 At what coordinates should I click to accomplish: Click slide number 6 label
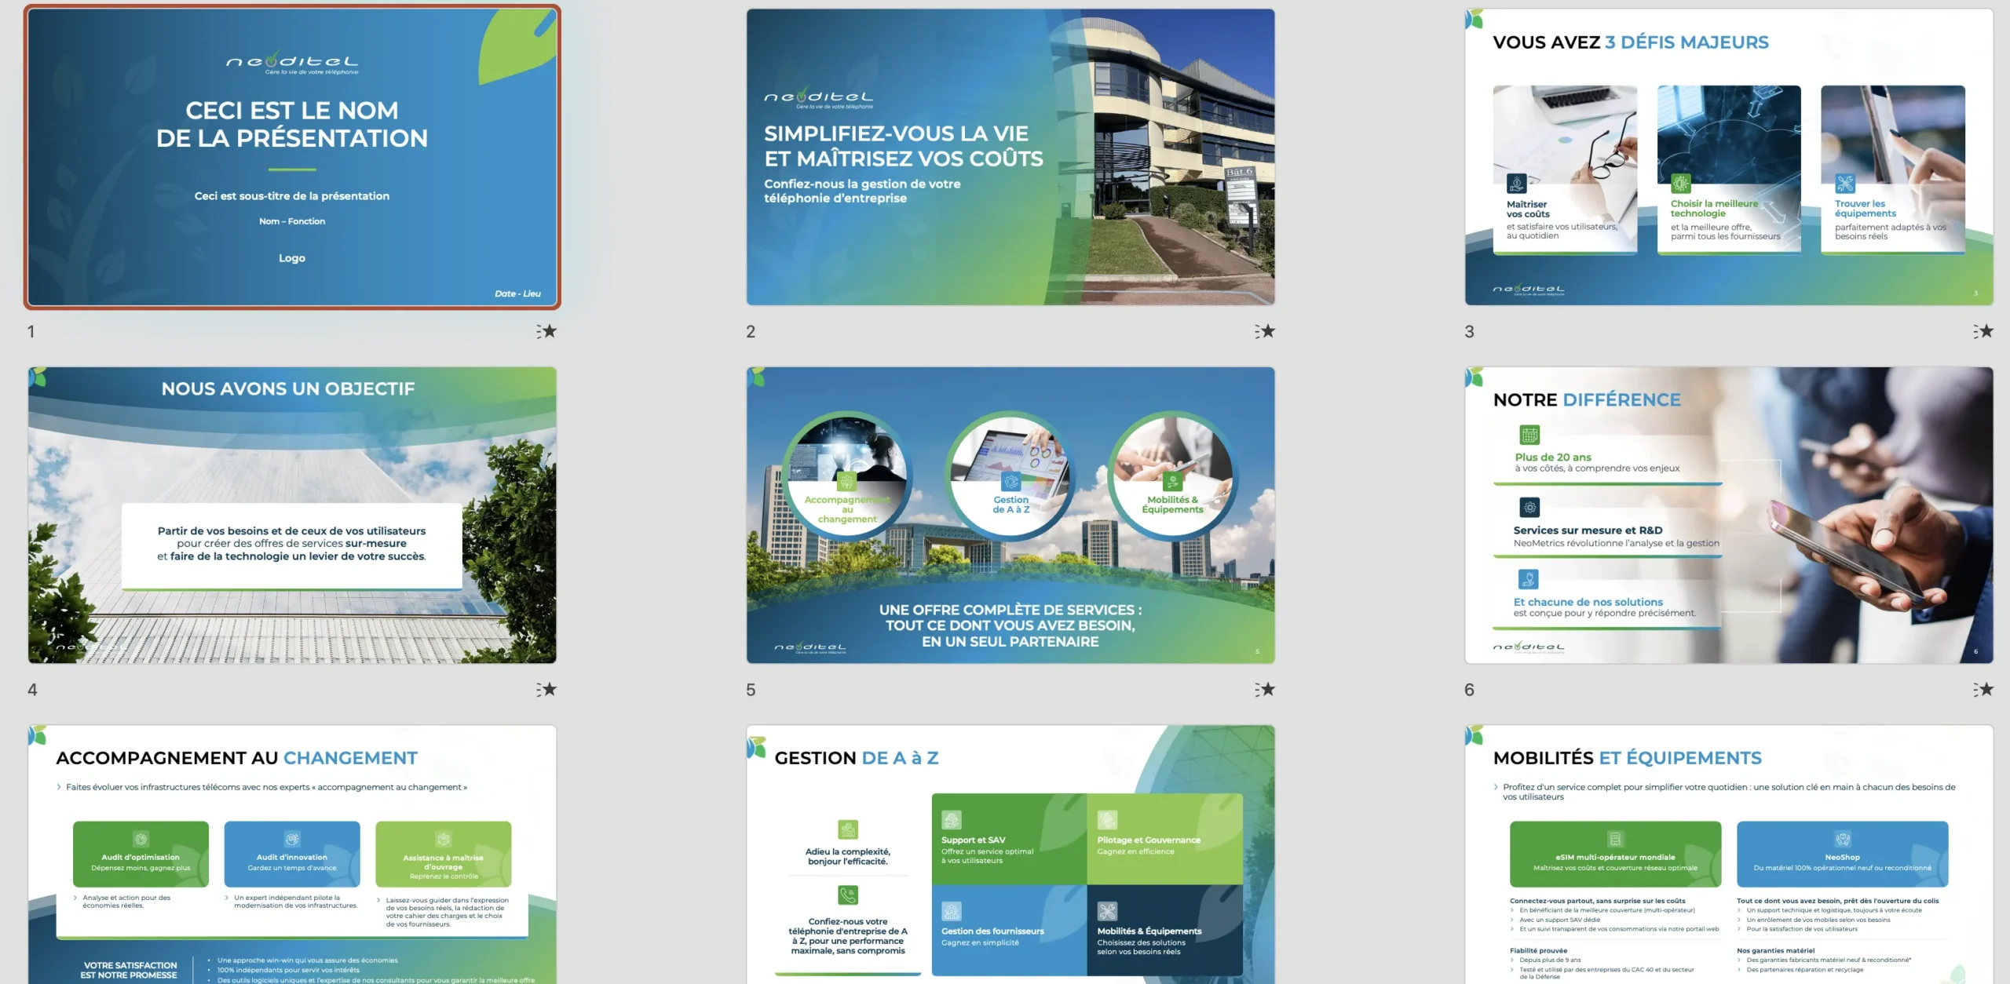(x=1469, y=690)
